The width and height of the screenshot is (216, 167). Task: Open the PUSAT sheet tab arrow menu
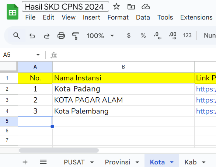[x=92, y=162]
